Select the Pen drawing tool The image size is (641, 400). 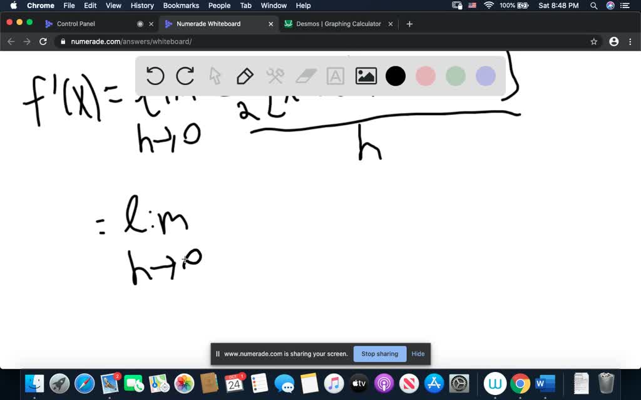pyautogui.click(x=245, y=76)
